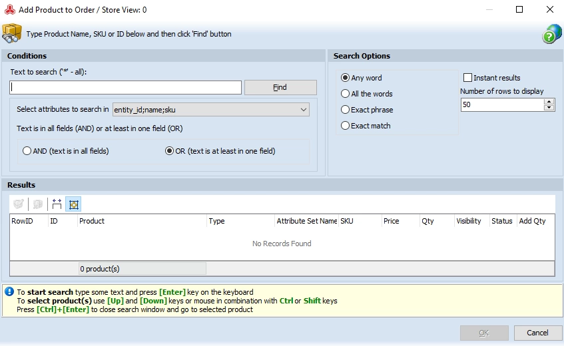Click the product search box icon in header
Image resolution: width=564 pixels, height=346 pixels.
pos(11,33)
